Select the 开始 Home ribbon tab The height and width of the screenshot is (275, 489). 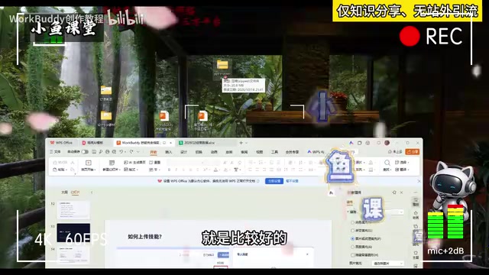tap(154, 152)
